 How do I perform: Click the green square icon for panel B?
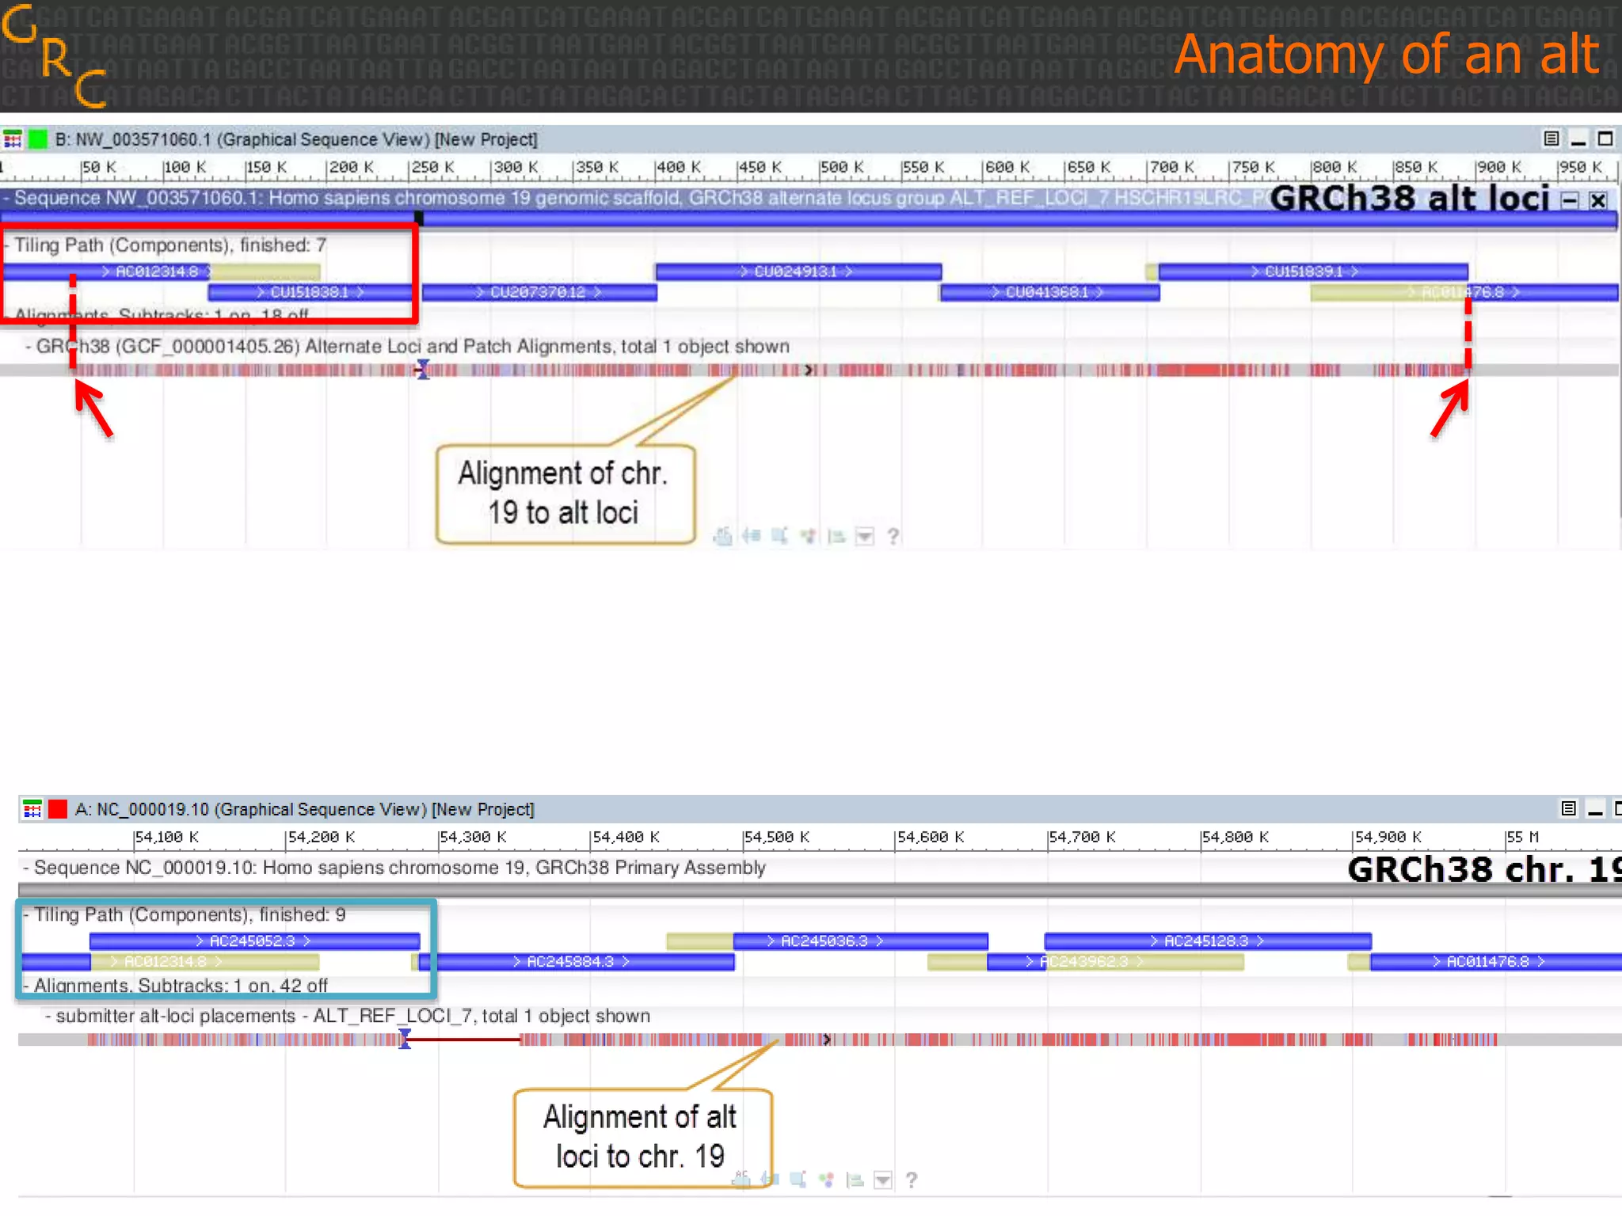click(37, 140)
